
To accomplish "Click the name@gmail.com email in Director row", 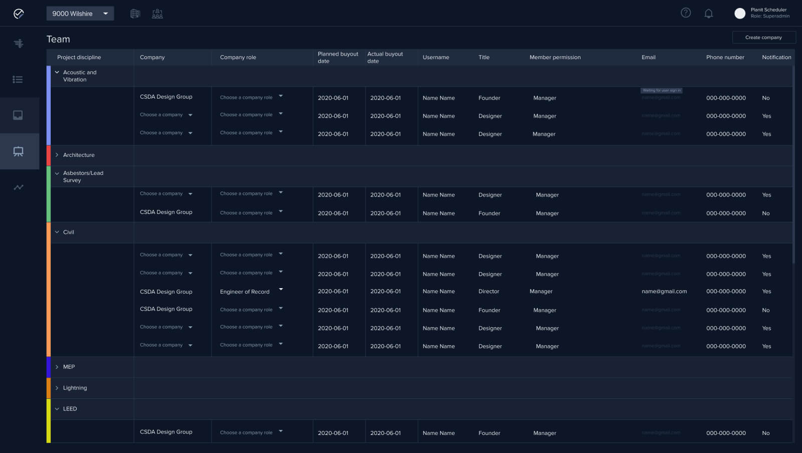I will (x=664, y=291).
